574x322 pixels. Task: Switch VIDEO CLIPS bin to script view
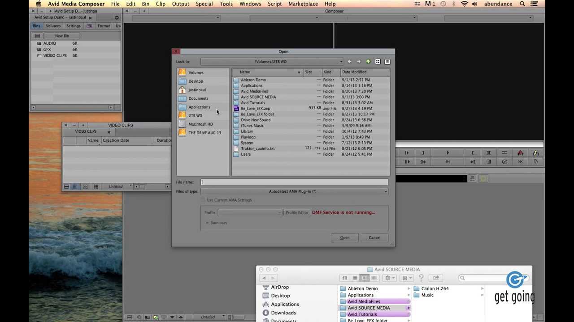[x=96, y=186]
